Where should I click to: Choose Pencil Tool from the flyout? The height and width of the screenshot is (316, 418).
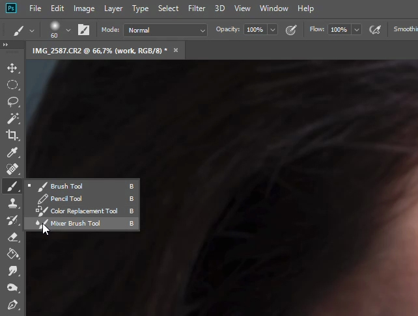click(82, 198)
